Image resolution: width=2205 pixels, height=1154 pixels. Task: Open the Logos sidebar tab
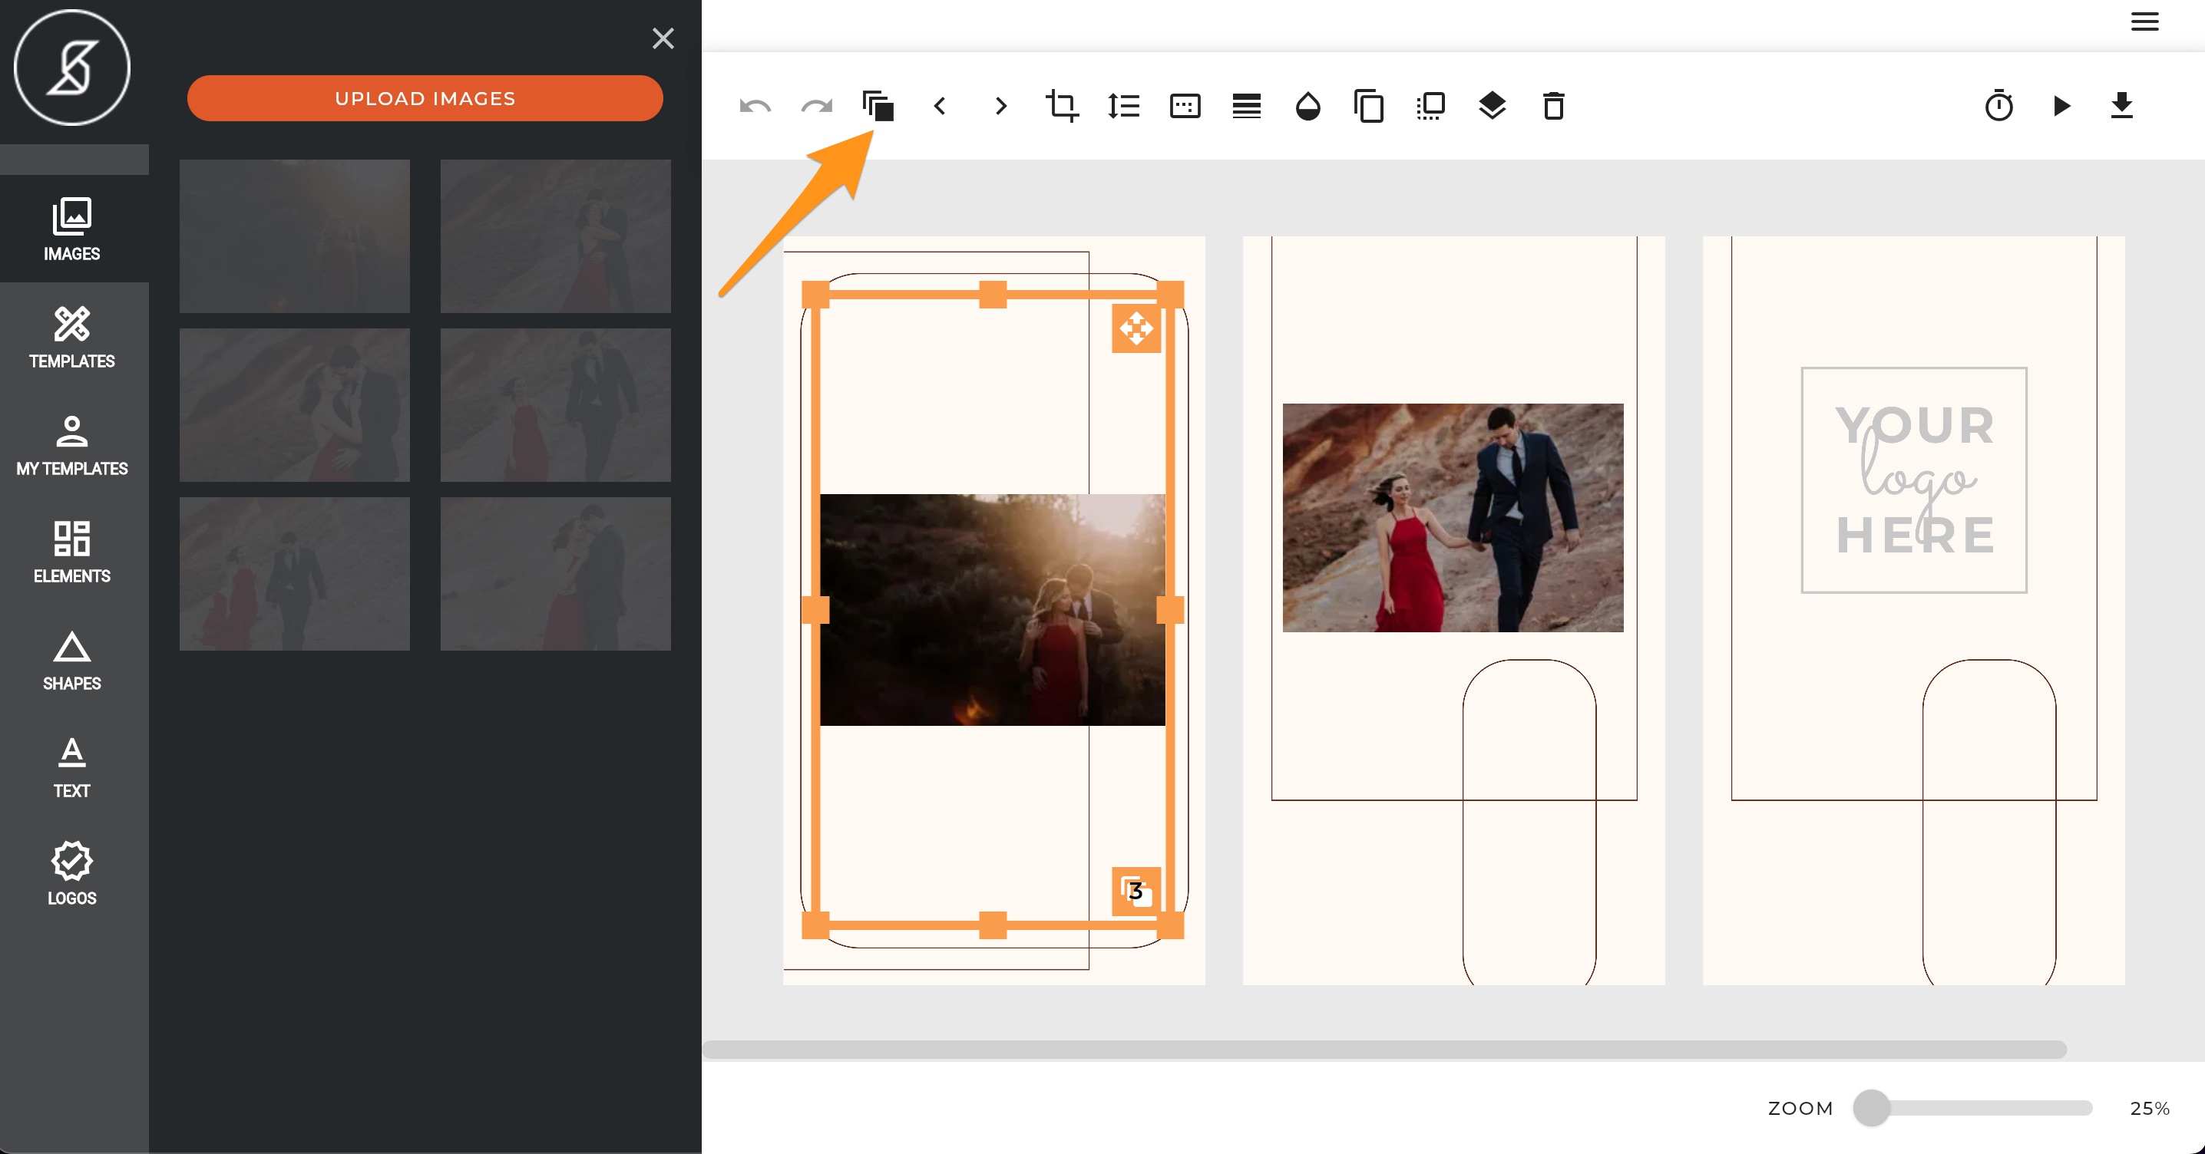72,874
